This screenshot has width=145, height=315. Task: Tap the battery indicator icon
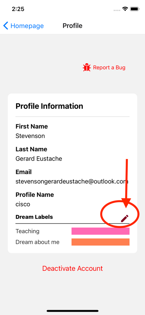click(x=135, y=9)
